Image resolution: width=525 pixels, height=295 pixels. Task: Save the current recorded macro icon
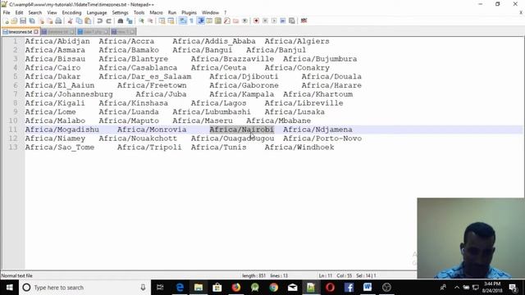coord(292,21)
